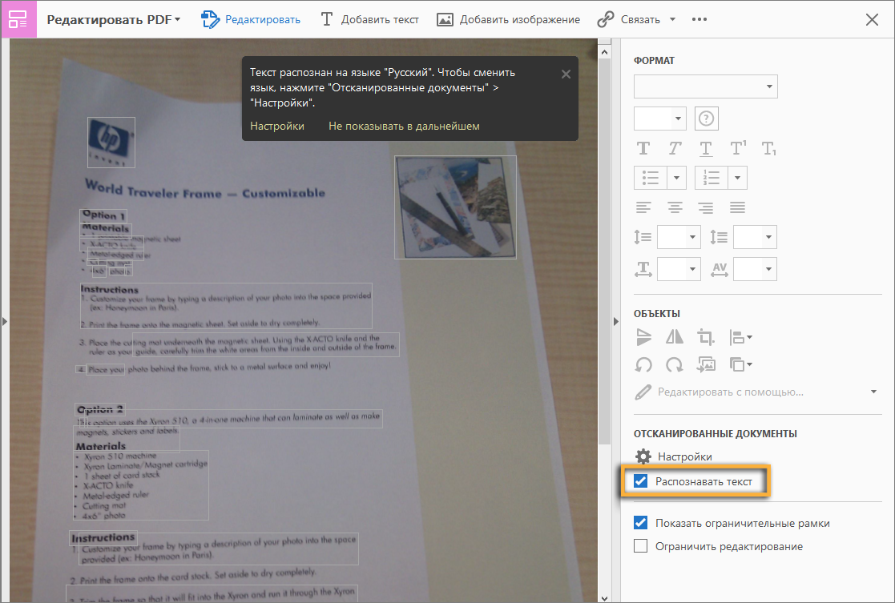
Task: Click Не показывать в дальнейшем link
Action: (x=404, y=126)
